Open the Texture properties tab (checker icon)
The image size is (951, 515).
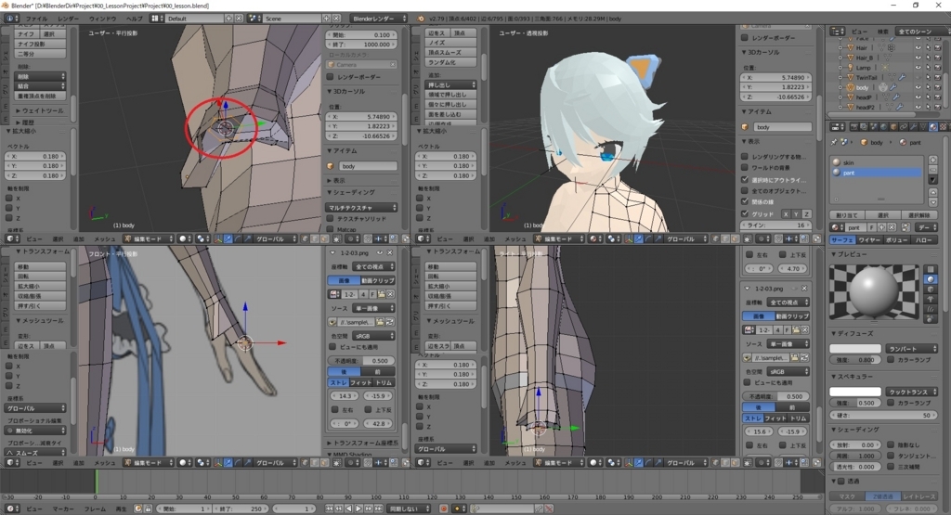944,126
